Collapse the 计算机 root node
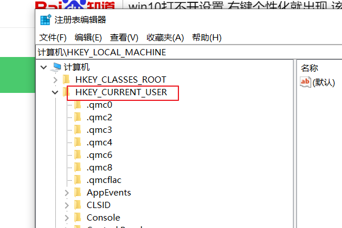 coord(43,67)
